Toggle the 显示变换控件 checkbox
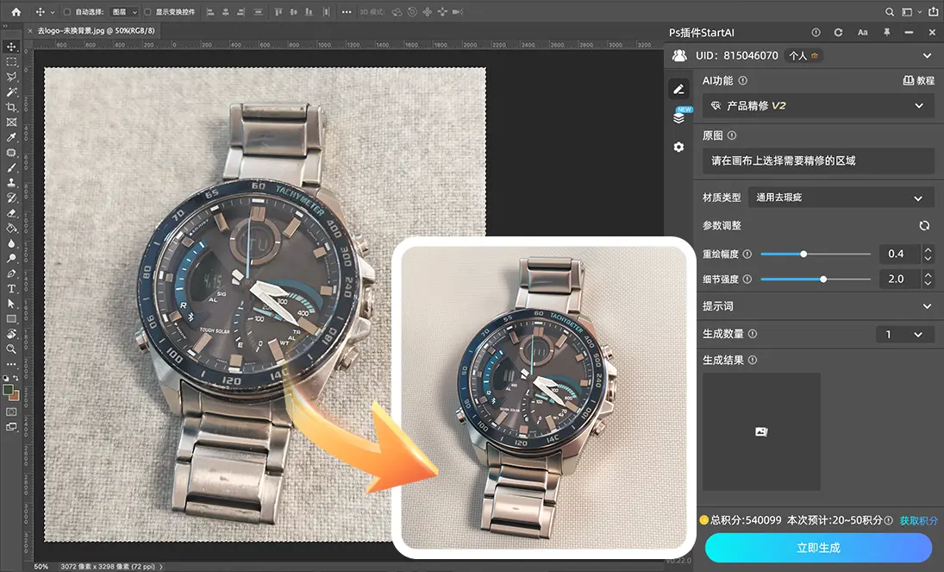 [x=147, y=11]
